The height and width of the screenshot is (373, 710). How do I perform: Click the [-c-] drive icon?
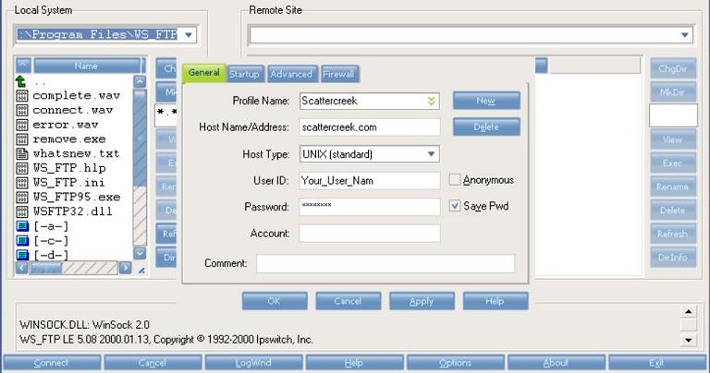pos(22,240)
